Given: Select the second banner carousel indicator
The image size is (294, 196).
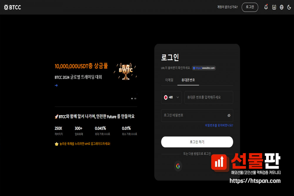Looking at the screenshot, I should [x=135, y=98].
